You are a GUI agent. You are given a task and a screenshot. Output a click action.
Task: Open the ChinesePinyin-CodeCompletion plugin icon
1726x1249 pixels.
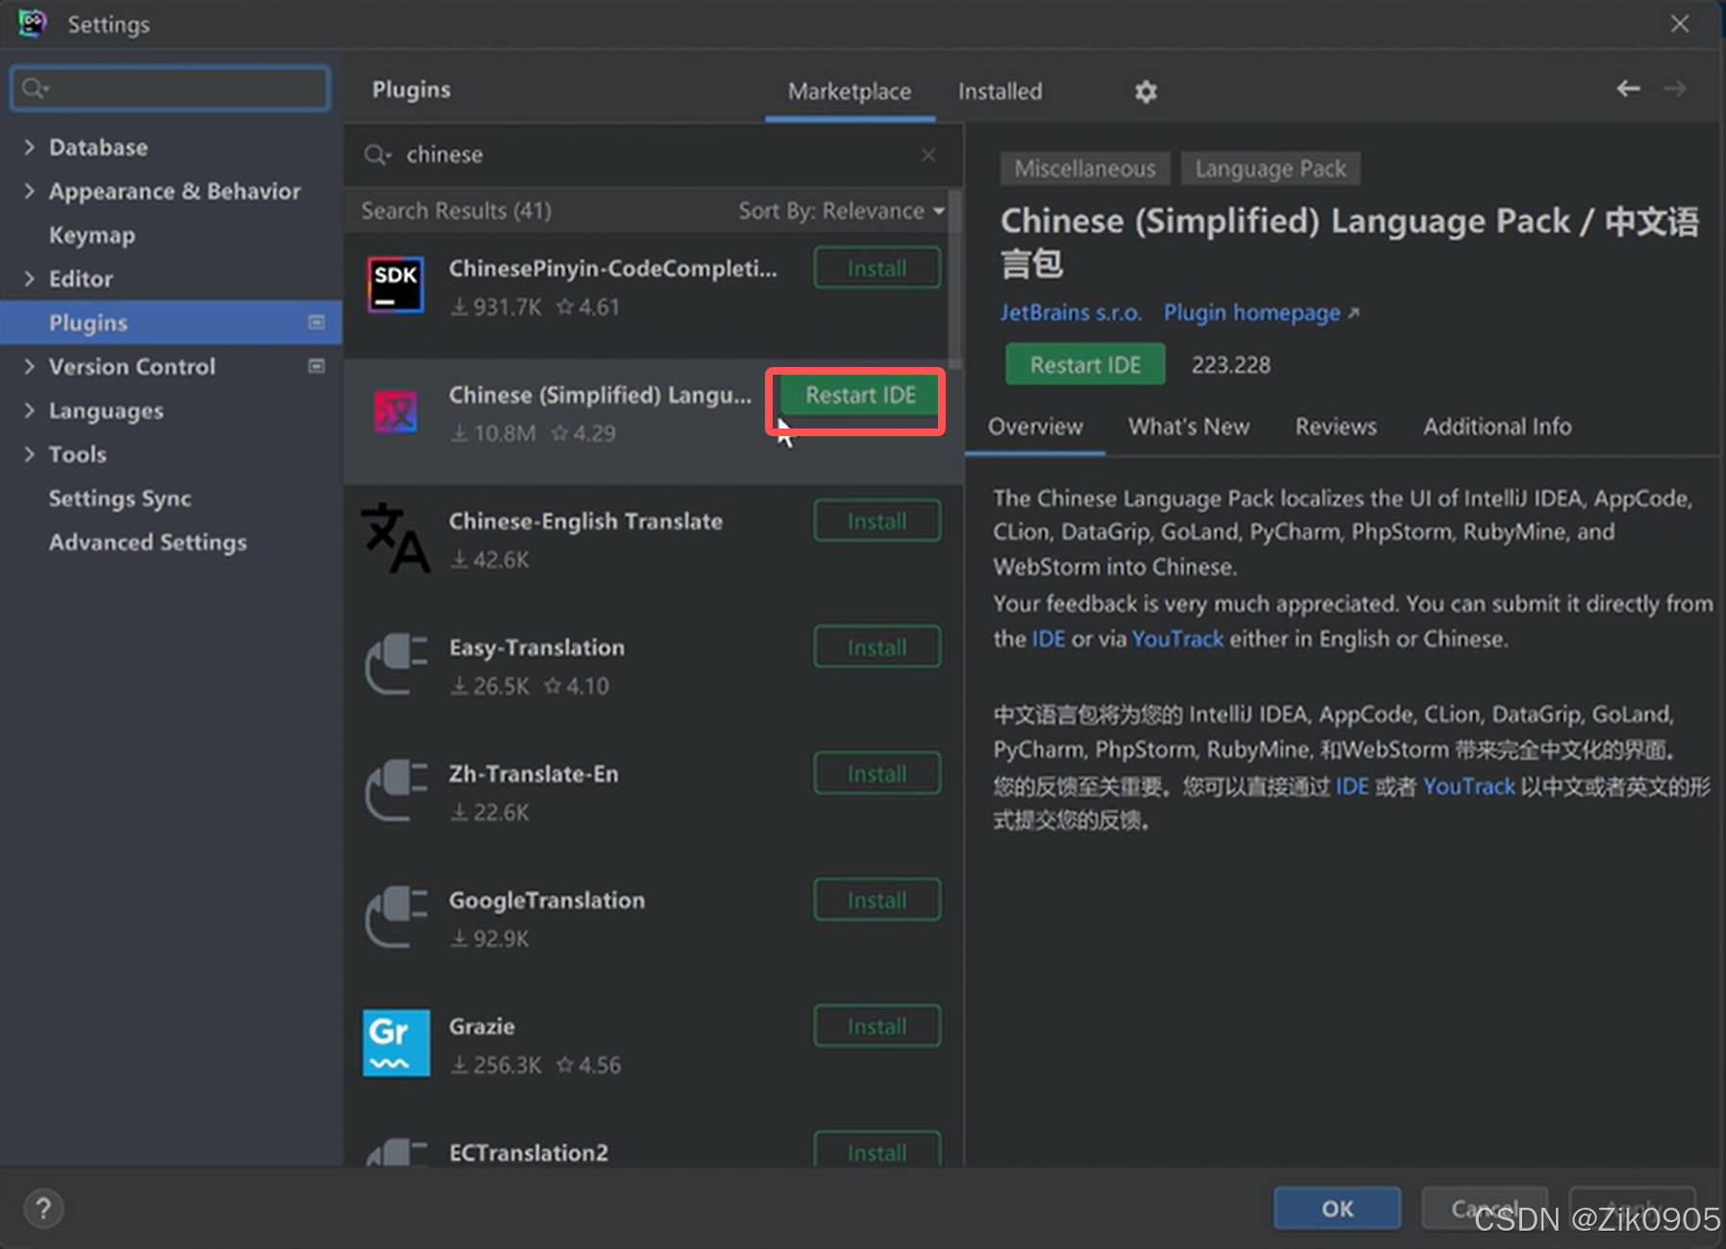(395, 284)
